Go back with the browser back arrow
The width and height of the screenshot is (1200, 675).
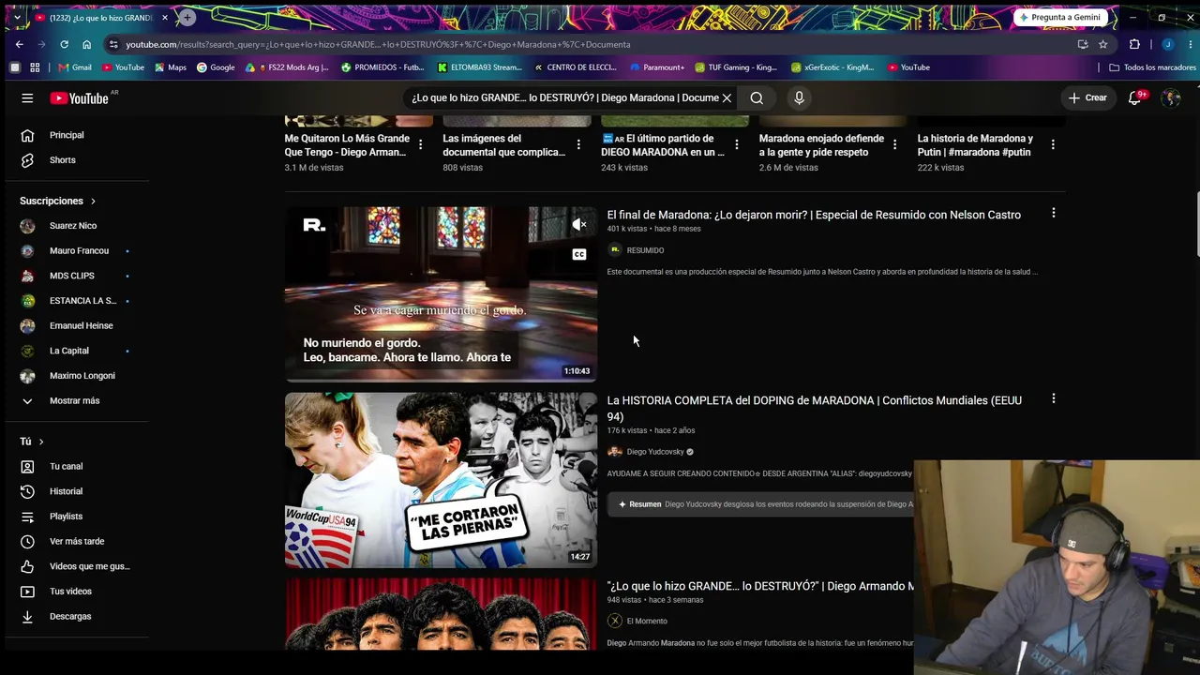20,44
